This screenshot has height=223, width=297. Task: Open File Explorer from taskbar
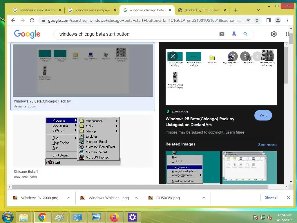point(24,217)
